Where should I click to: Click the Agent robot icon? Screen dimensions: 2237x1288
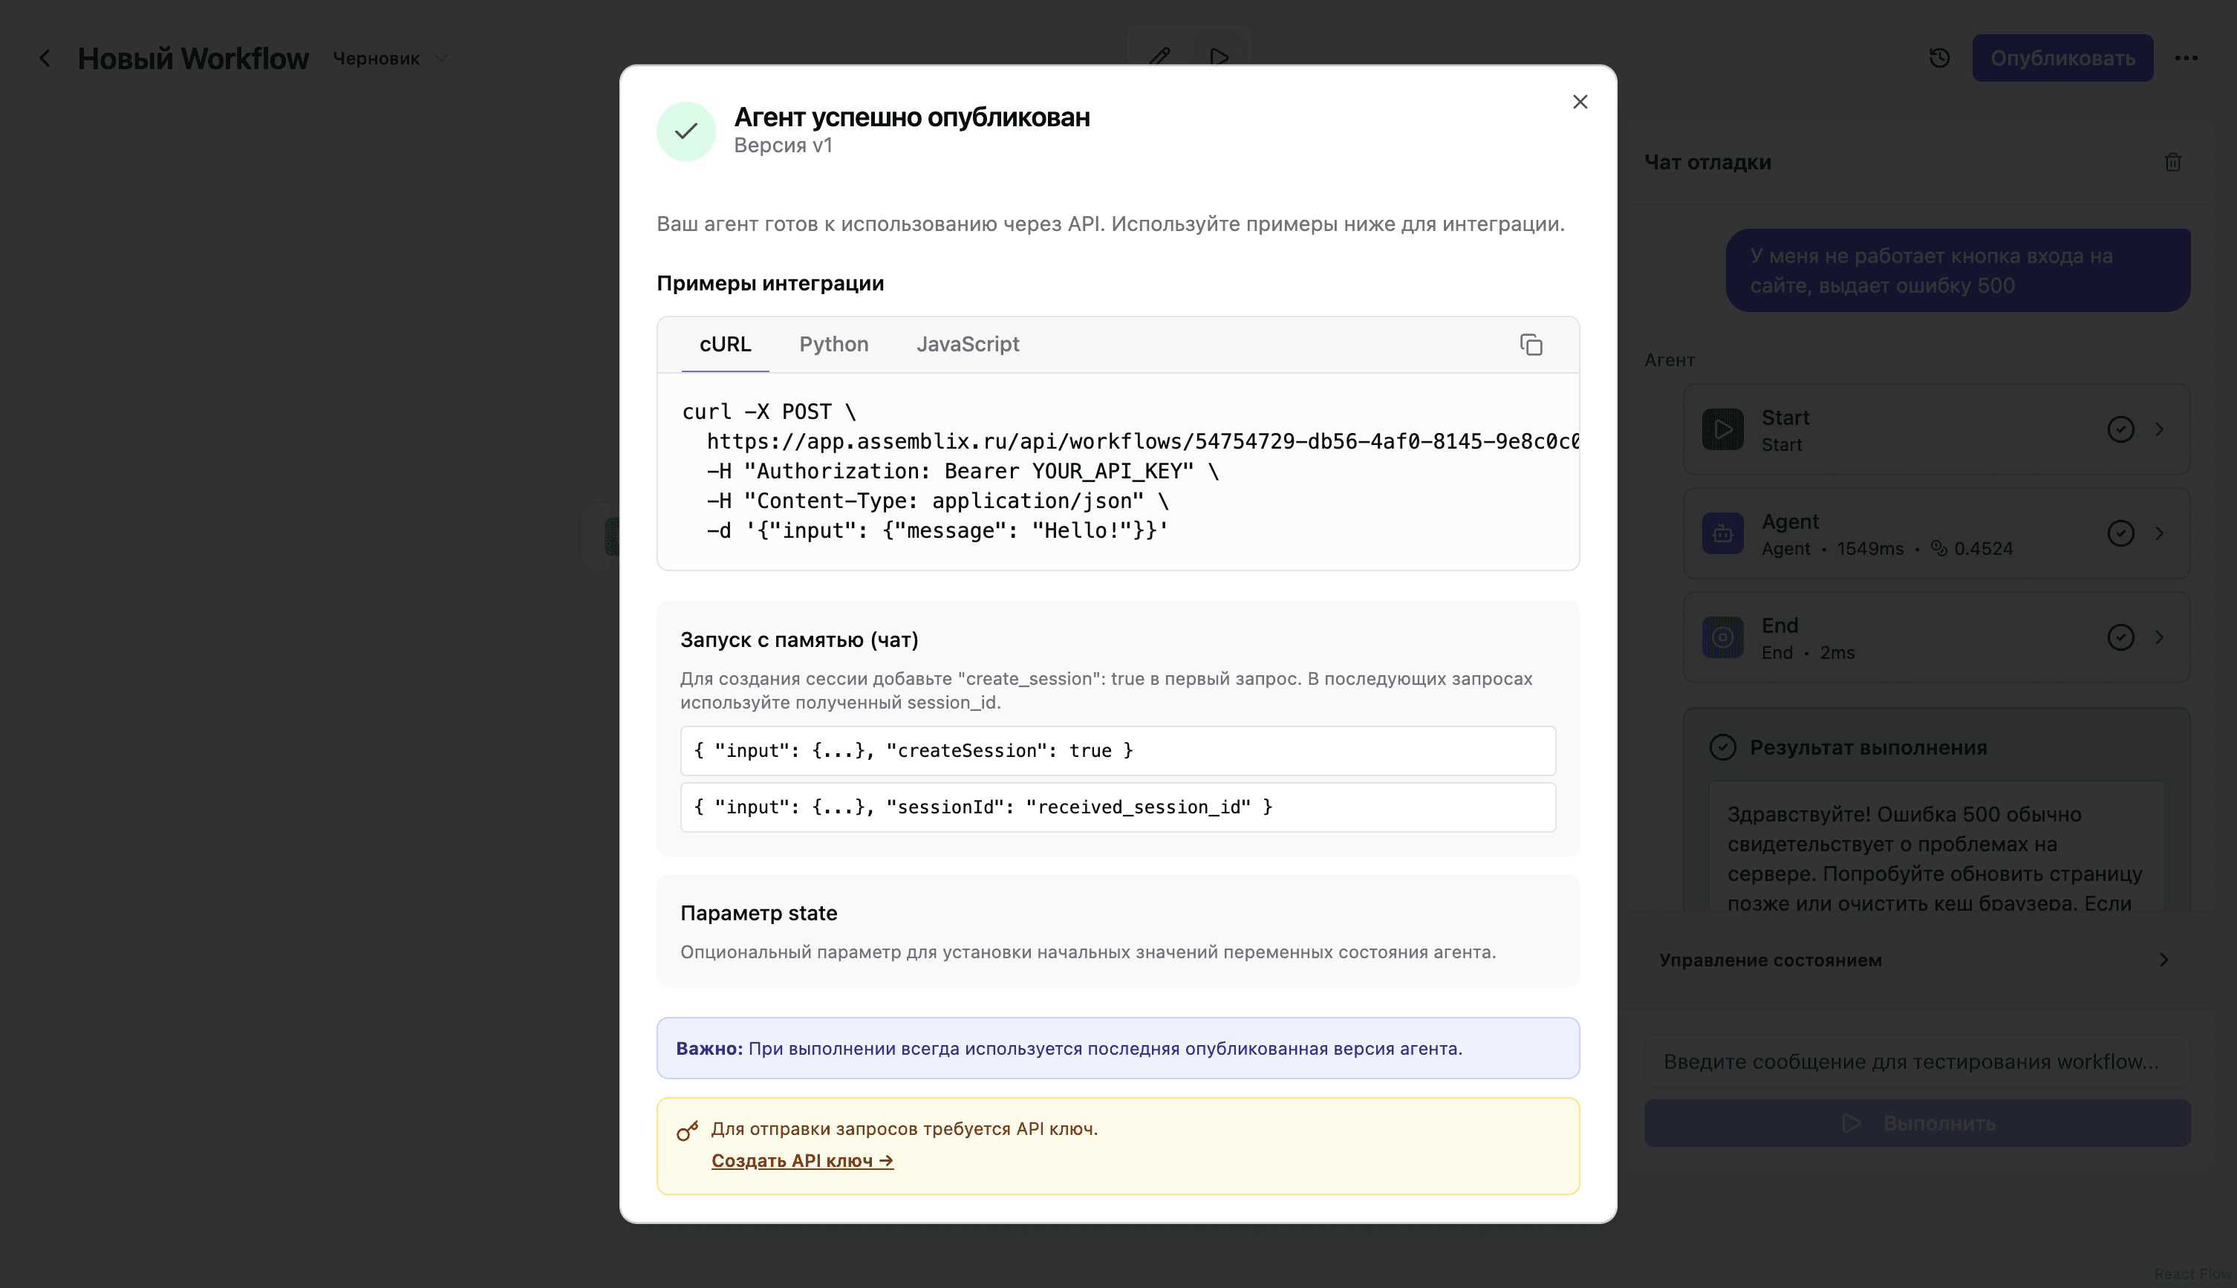click(1722, 533)
